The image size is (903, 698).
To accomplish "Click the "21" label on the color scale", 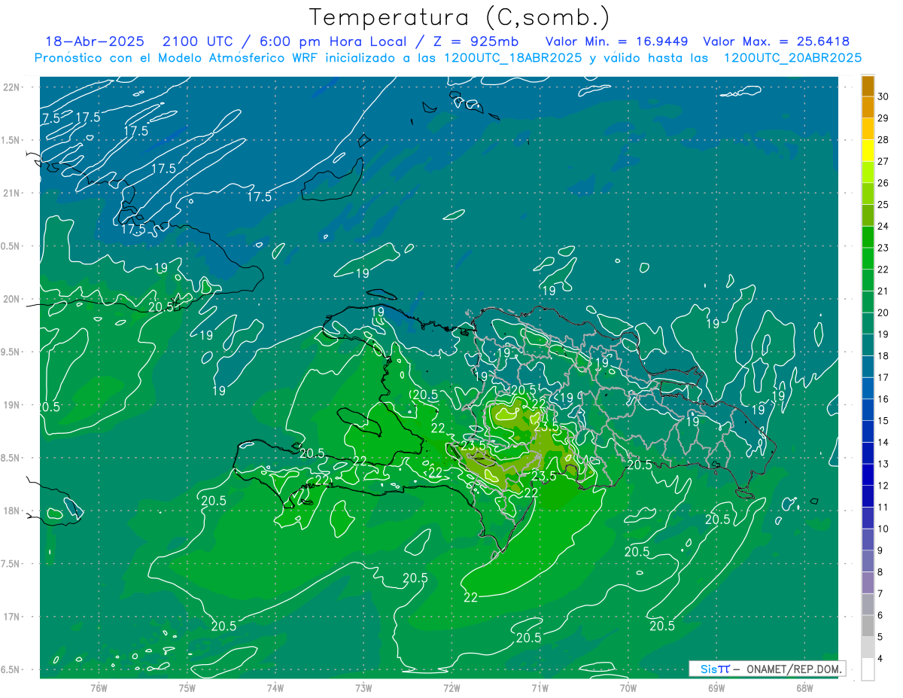I will pos(883,291).
